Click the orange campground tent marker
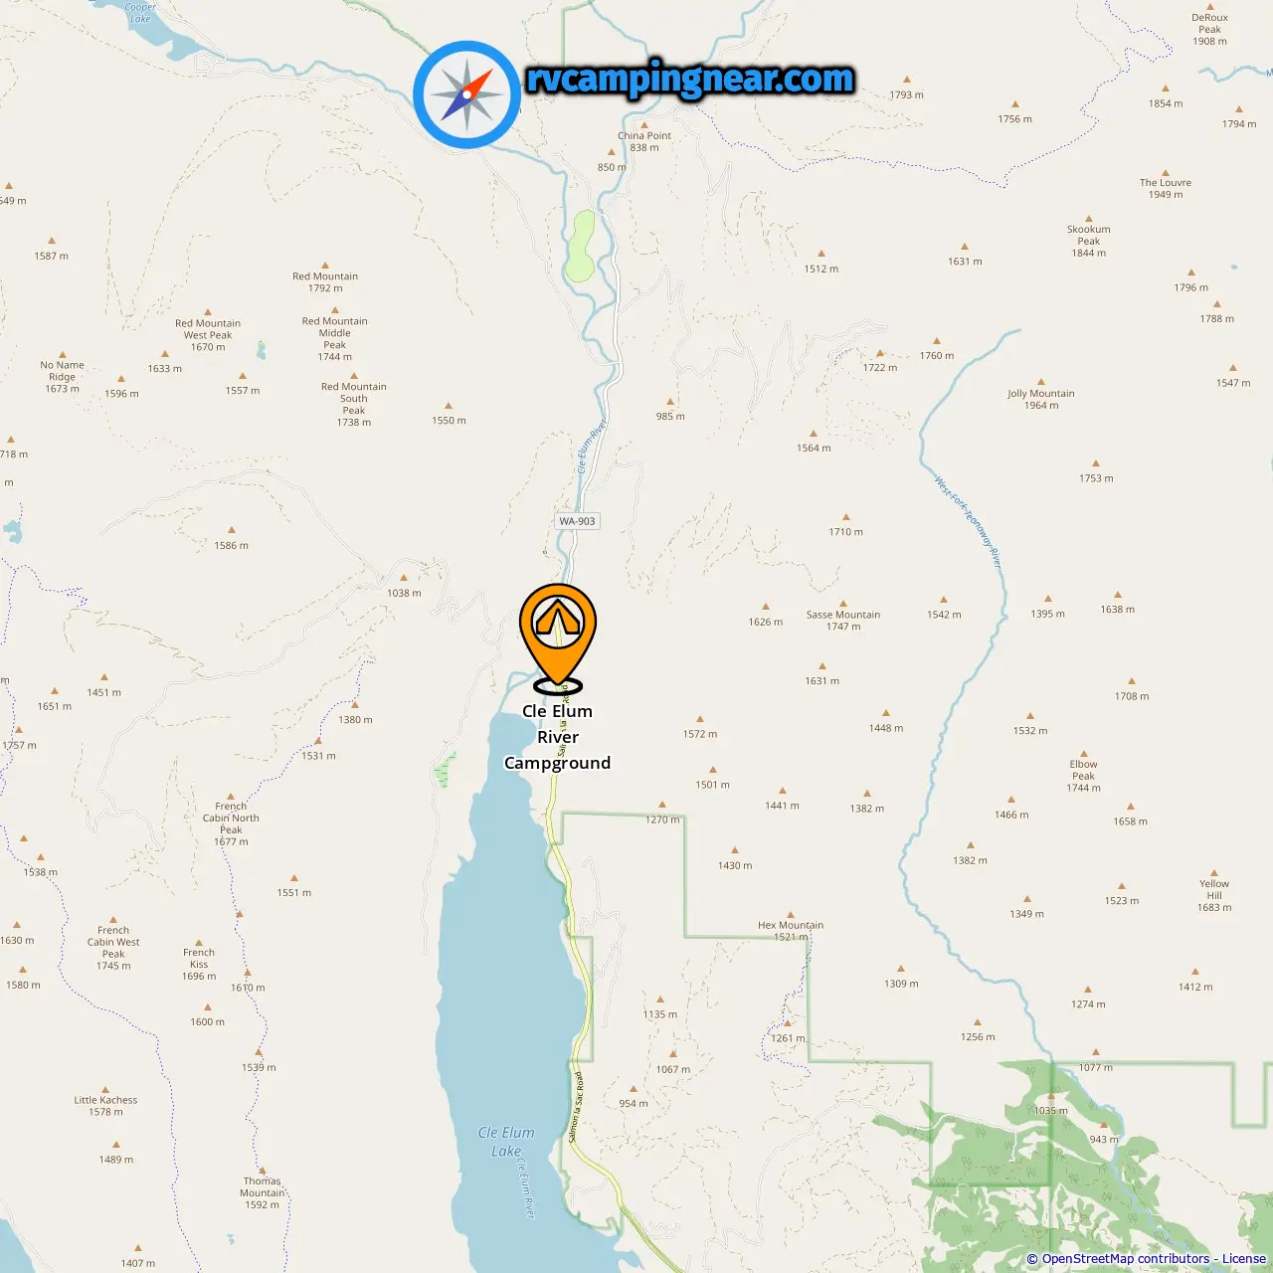The width and height of the screenshot is (1273, 1273). coord(558,636)
